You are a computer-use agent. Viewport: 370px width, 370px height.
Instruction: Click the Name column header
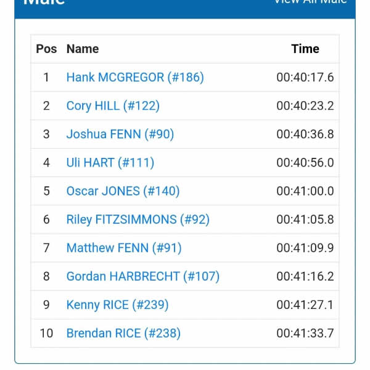(x=83, y=49)
